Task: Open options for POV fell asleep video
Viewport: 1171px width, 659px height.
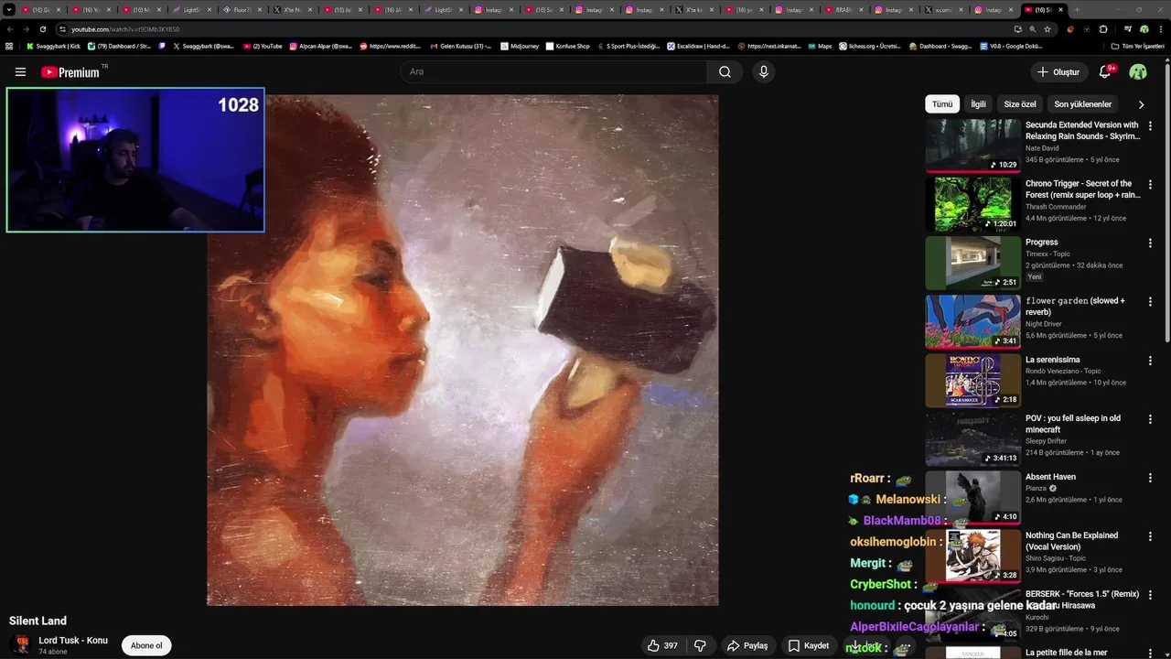Action: coord(1150,418)
